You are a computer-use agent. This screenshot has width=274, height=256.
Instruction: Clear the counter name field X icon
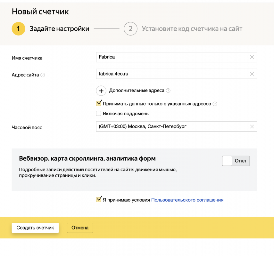point(252,57)
